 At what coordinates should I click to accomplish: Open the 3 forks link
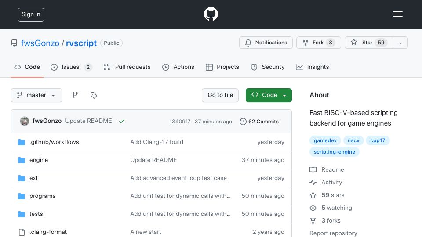(x=325, y=221)
